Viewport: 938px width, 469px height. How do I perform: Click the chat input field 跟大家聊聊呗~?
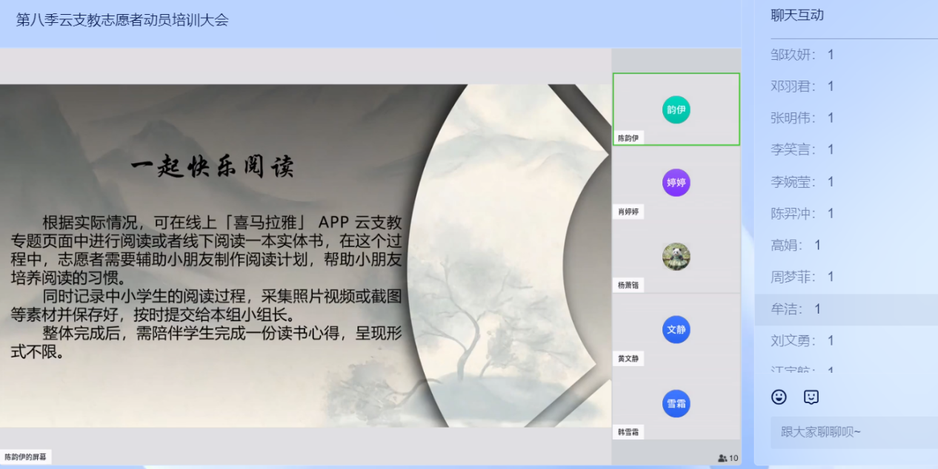852,432
